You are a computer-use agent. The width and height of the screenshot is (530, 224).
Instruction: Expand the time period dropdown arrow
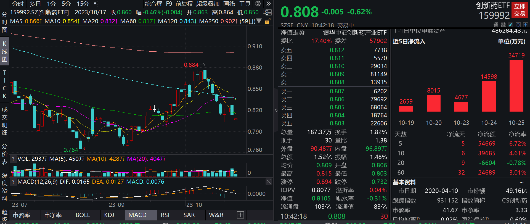click(95, 4)
